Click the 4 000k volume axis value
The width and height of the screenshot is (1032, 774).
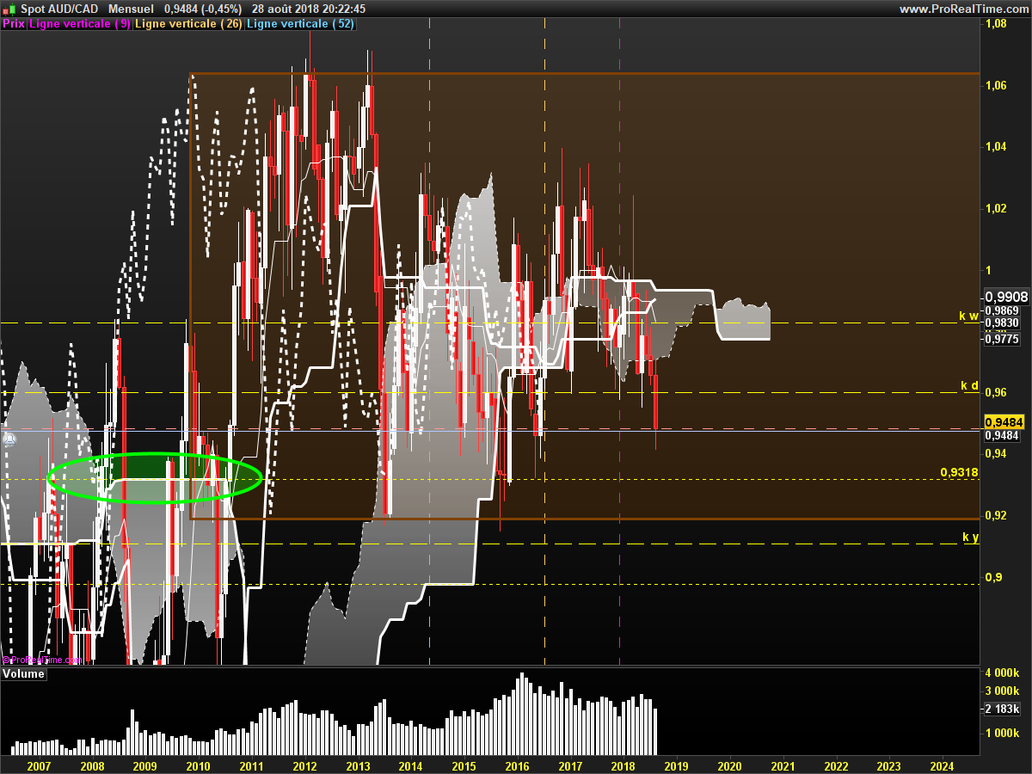[x=1003, y=673]
